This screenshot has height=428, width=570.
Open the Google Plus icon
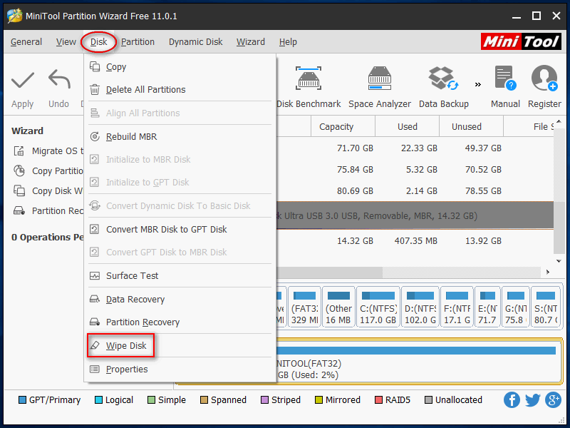554,399
